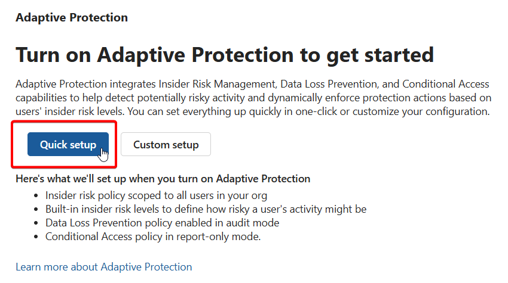Click the 'Here's what we'll set up' subheading
508x283 pixels.
163,179
